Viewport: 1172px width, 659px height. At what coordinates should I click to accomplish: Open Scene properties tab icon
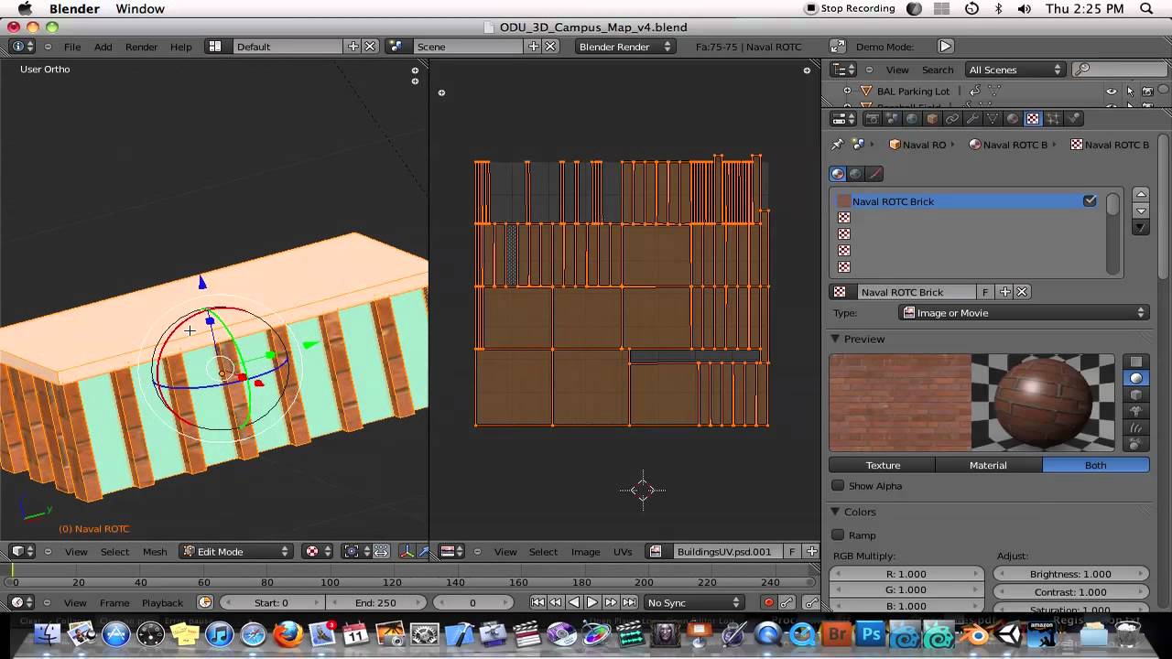pyautogui.click(x=893, y=119)
